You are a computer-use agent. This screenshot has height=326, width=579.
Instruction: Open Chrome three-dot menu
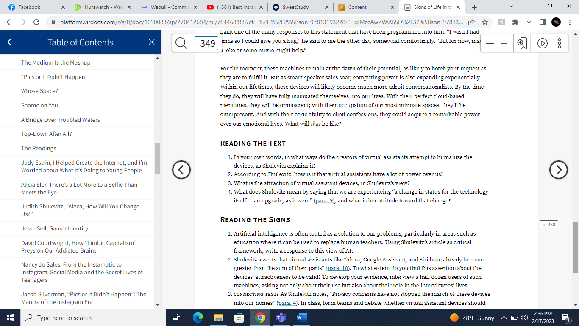pyautogui.click(x=570, y=22)
